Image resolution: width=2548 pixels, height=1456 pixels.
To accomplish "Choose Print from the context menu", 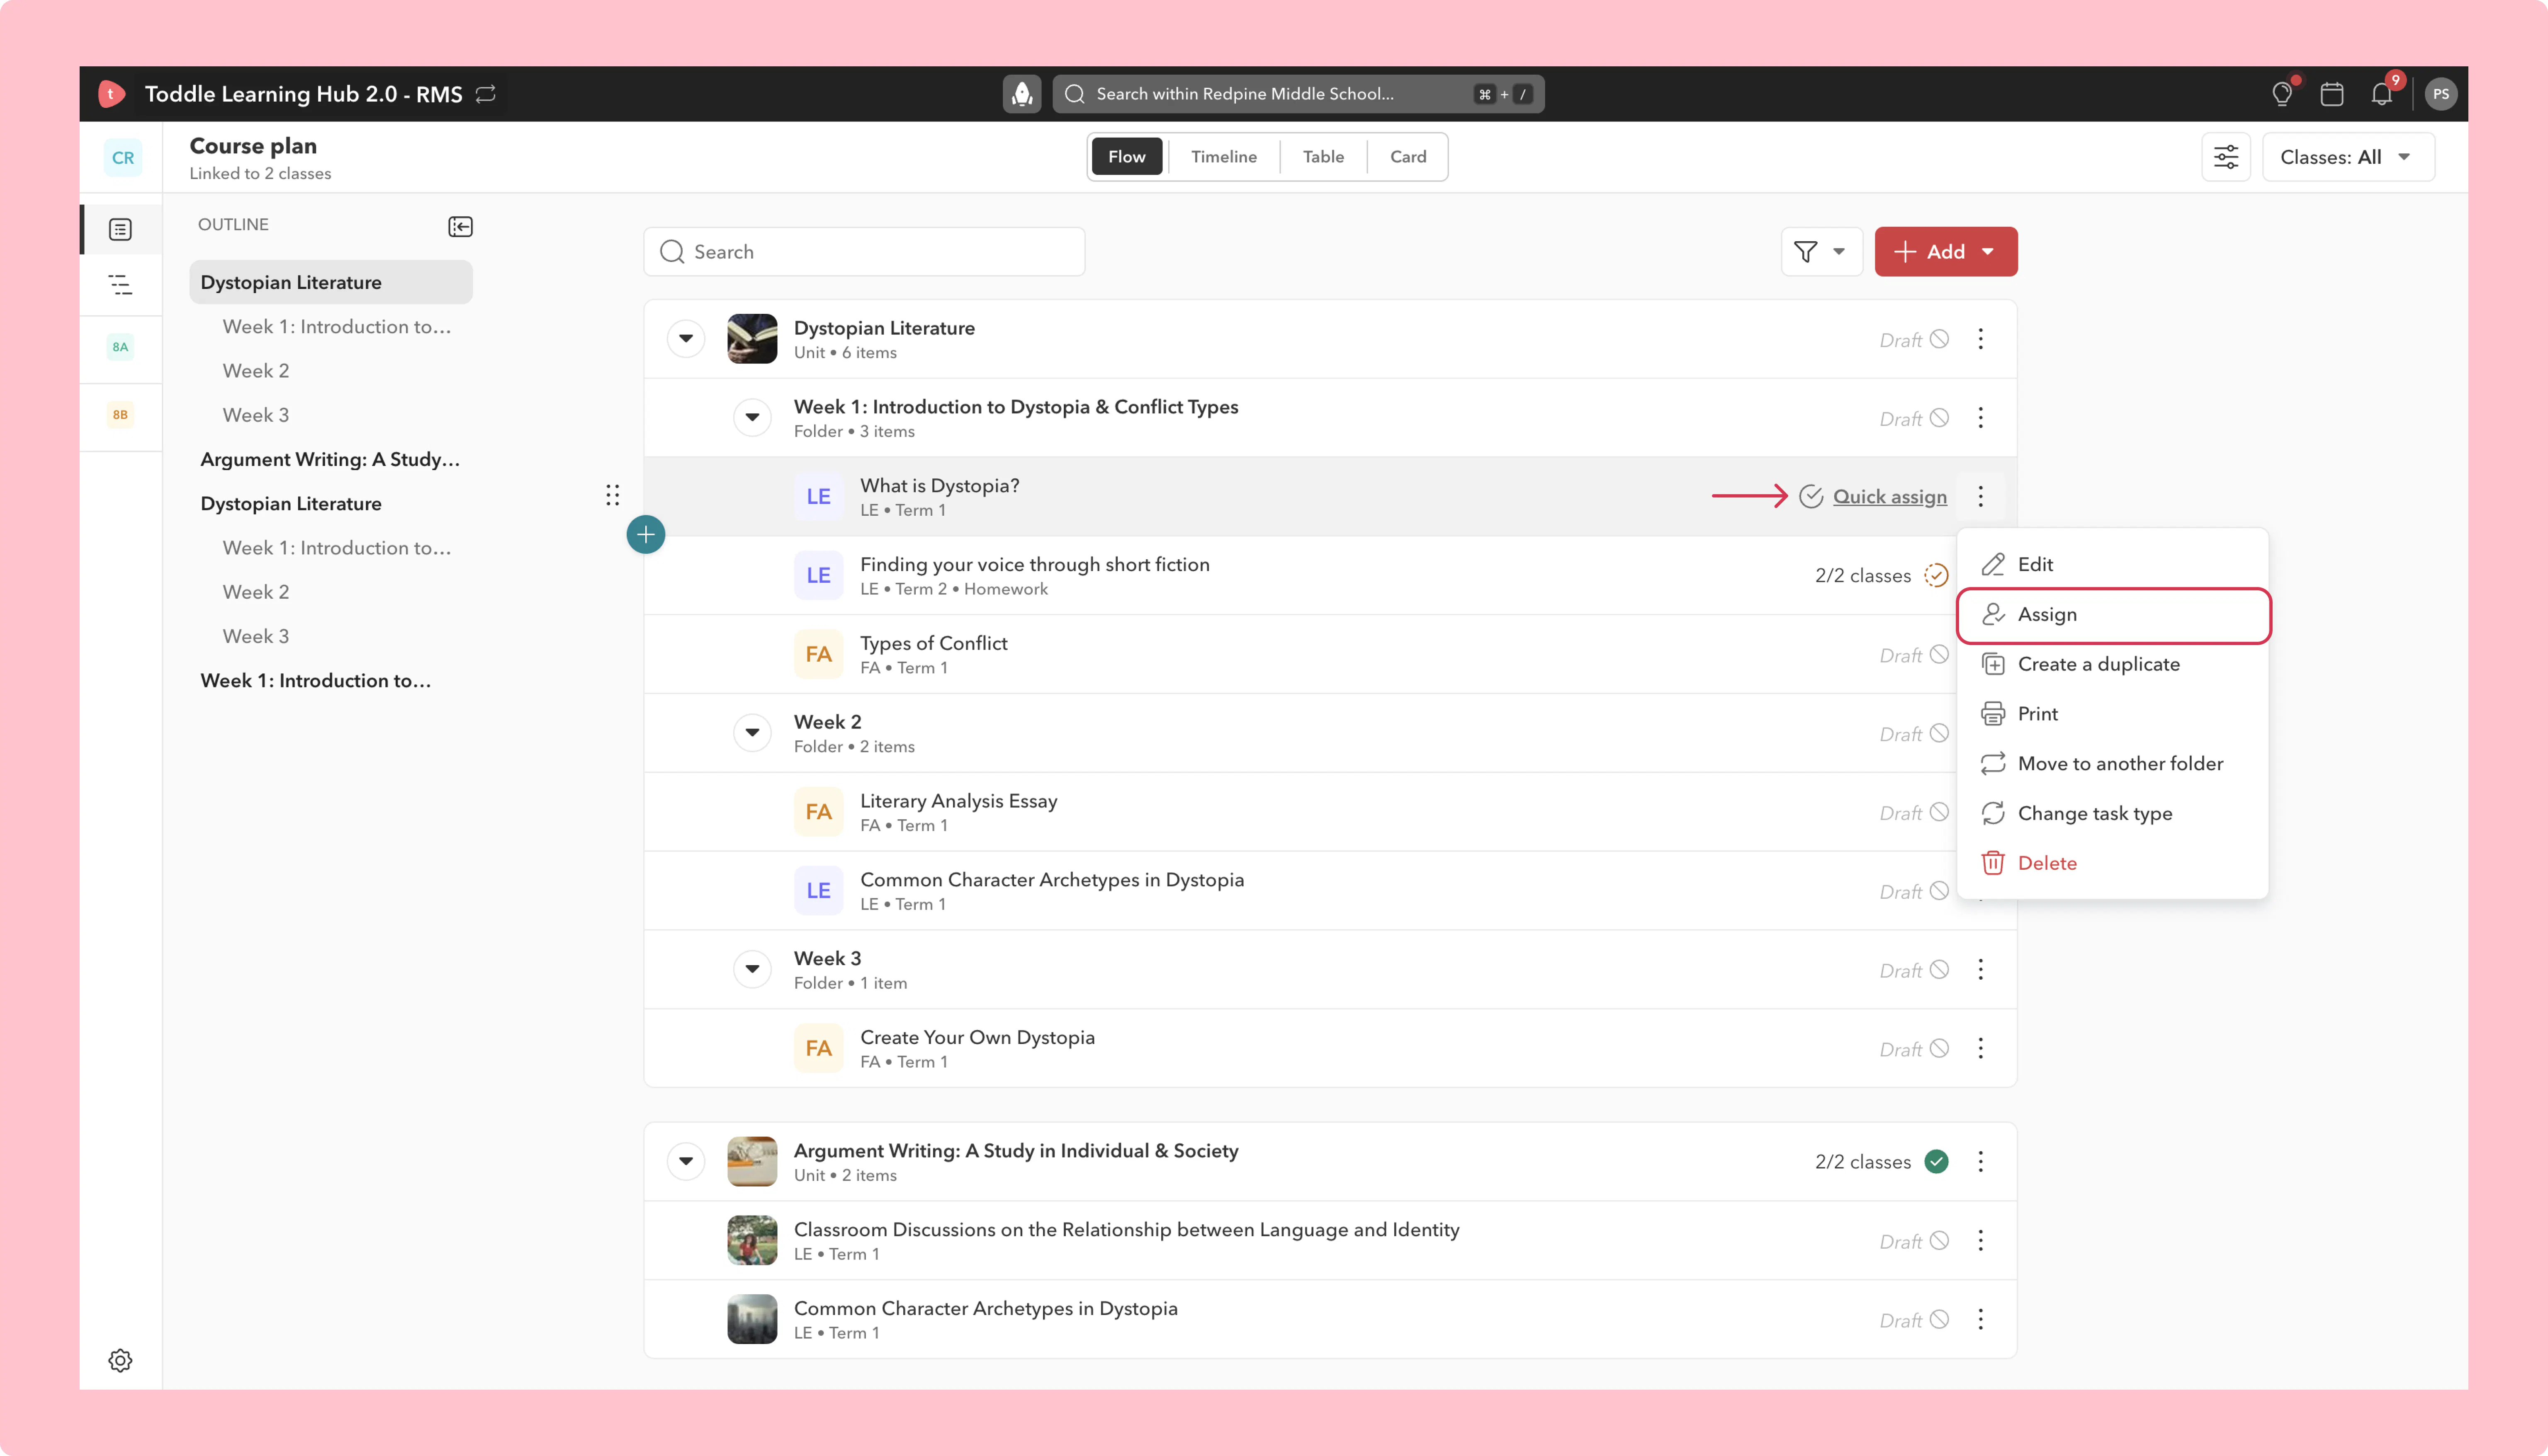I will 2112,714.
